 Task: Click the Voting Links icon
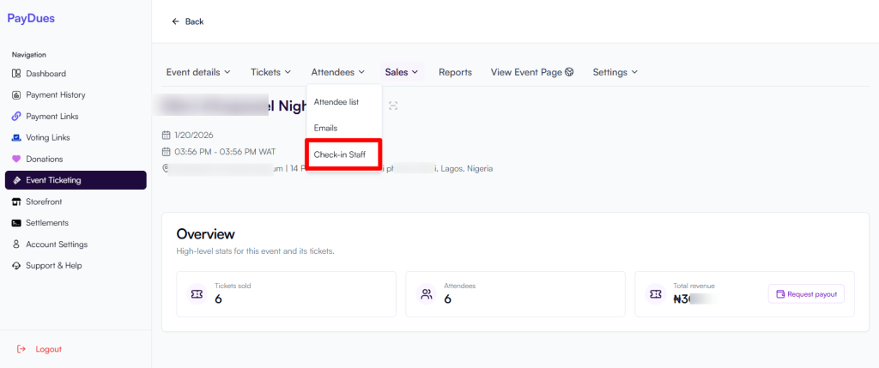[x=16, y=137]
